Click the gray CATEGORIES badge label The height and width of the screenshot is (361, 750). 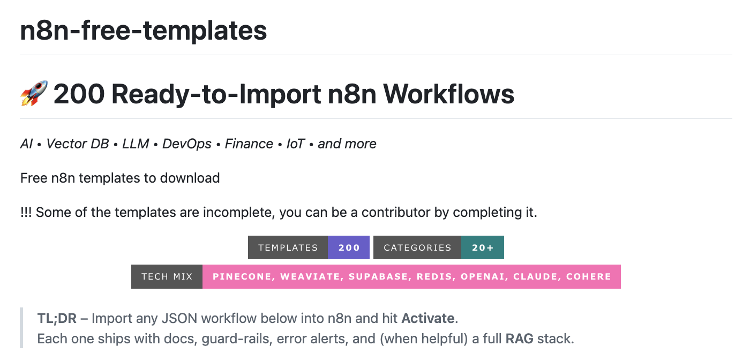[x=417, y=247]
